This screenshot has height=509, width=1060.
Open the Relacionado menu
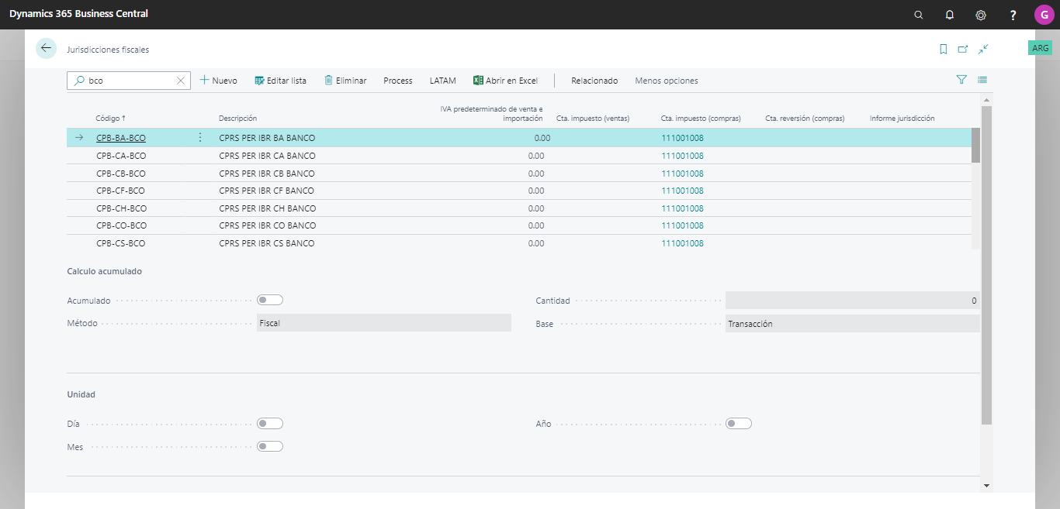594,81
